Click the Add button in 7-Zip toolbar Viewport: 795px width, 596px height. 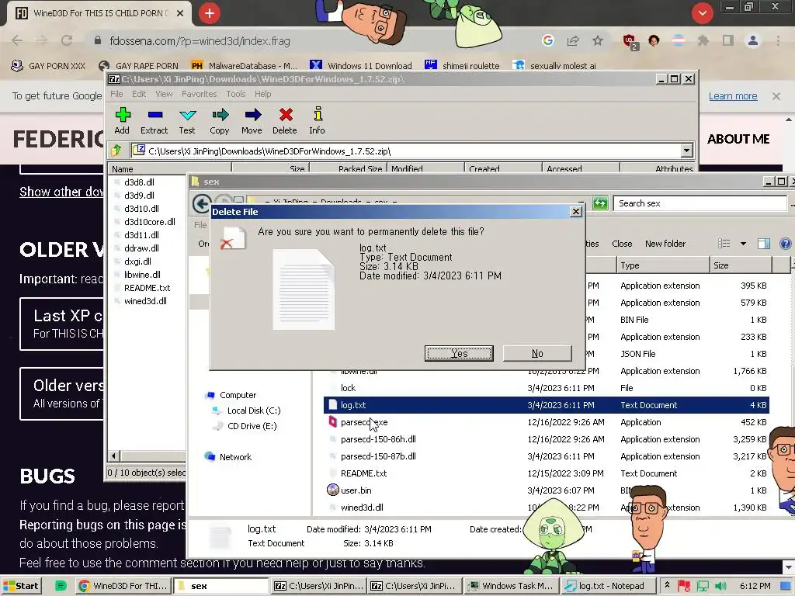[x=122, y=120]
